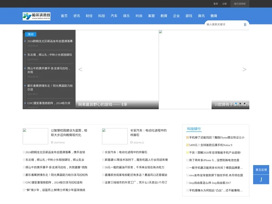Open scrolling news 辉山牛奶携手康平·卧龙湖马拉松
The width and height of the screenshot is (272, 204).
(x=49, y=70)
